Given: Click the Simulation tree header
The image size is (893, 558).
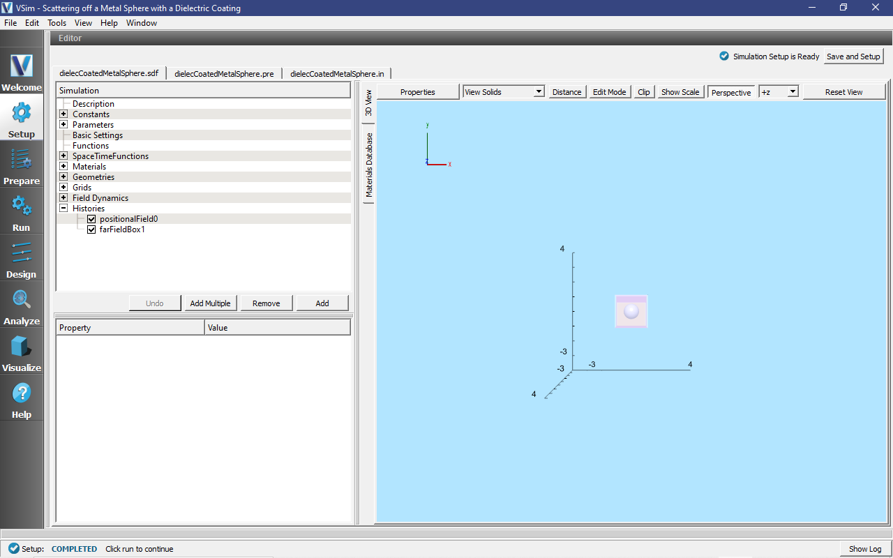Looking at the screenshot, I should click(x=203, y=91).
